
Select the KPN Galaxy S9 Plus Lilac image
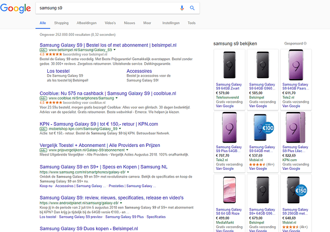click(x=295, y=128)
